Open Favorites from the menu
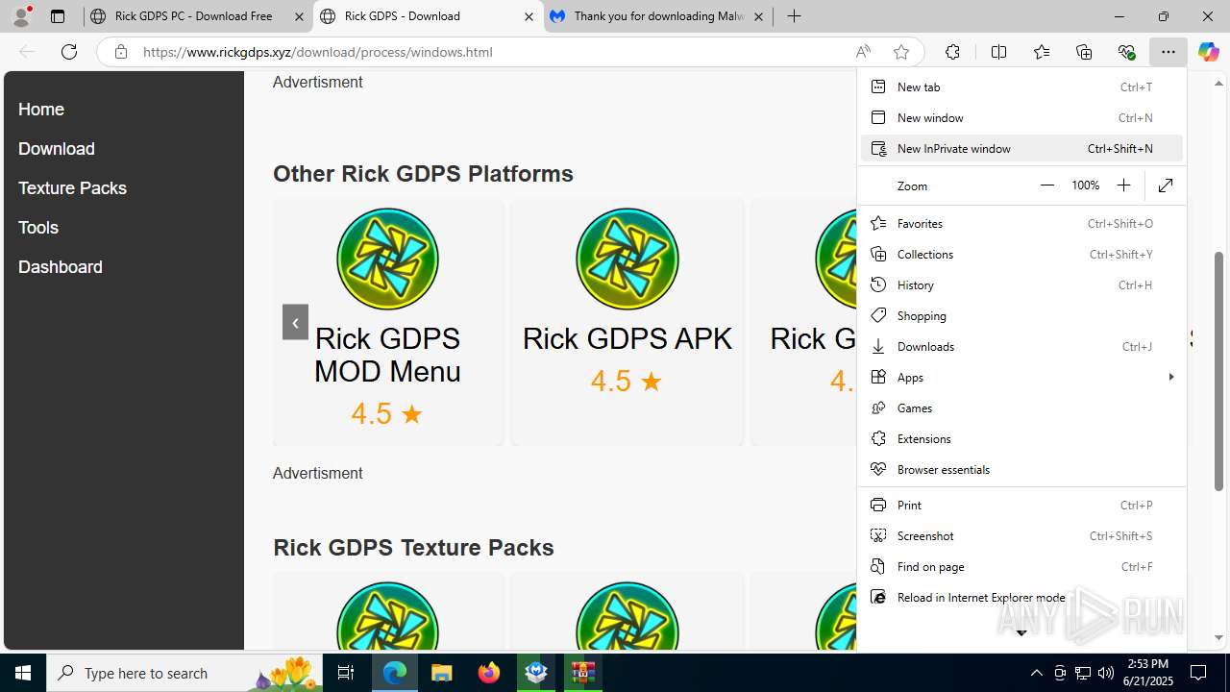 pyautogui.click(x=1021, y=223)
